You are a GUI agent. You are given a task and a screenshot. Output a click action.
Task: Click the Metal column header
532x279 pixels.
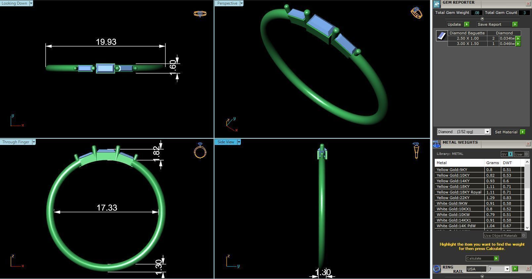(459, 163)
